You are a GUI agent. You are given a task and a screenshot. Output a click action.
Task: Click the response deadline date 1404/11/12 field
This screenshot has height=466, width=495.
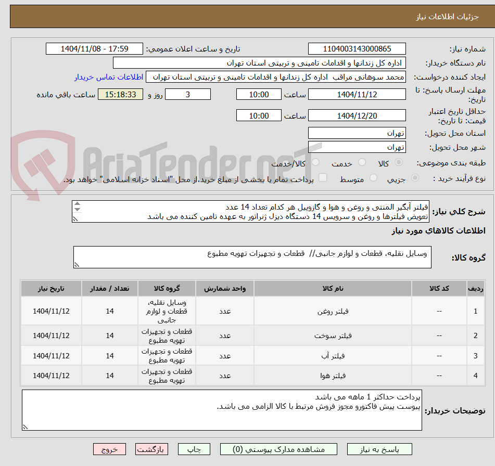pyautogui.click(x=357, y=94)
